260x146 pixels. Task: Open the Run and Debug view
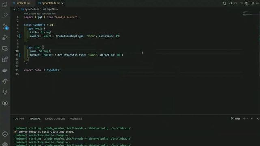tap(5, 37)
